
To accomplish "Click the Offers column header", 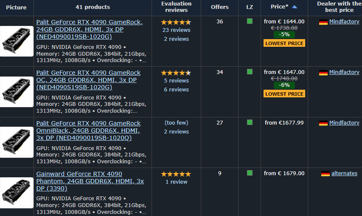I will pyautogui.click(x=219, y=7).
